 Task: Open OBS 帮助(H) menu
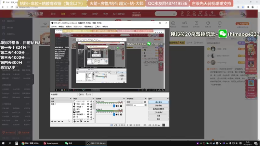tap(105, 27)
